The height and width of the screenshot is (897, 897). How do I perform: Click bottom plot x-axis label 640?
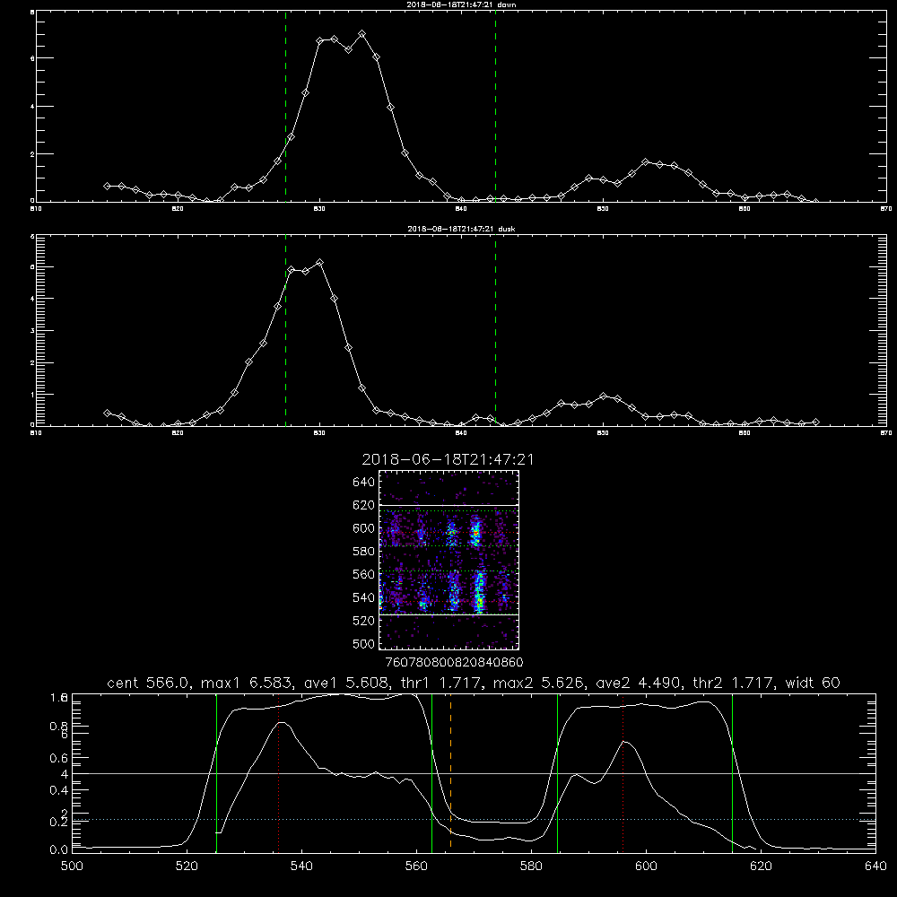[875, 867]
